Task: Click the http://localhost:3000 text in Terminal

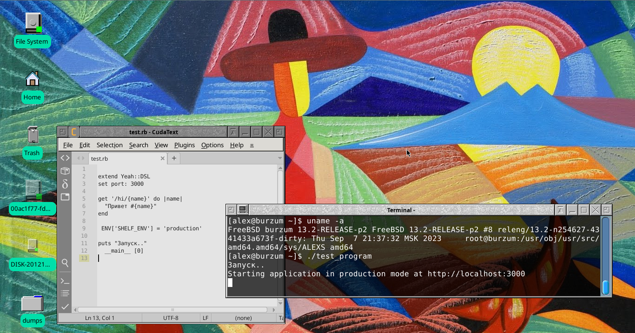Action: click(477, 274)
